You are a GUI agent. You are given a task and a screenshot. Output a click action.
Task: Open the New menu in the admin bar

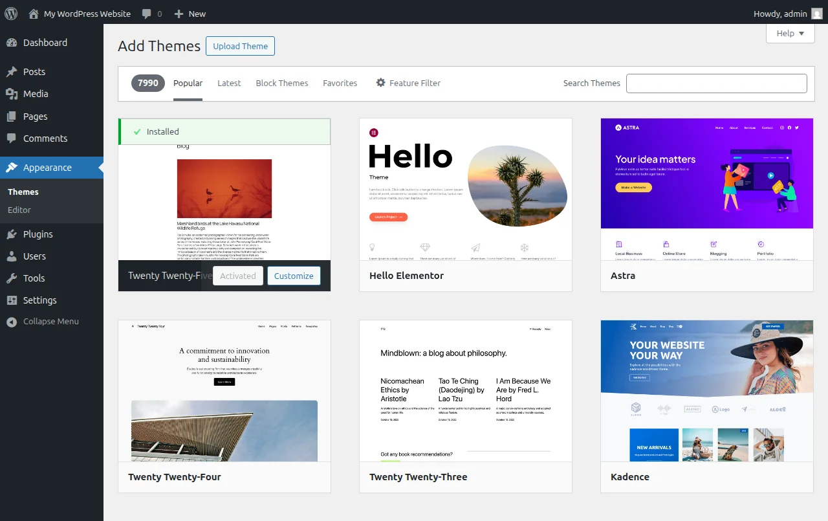pos(190,13)
